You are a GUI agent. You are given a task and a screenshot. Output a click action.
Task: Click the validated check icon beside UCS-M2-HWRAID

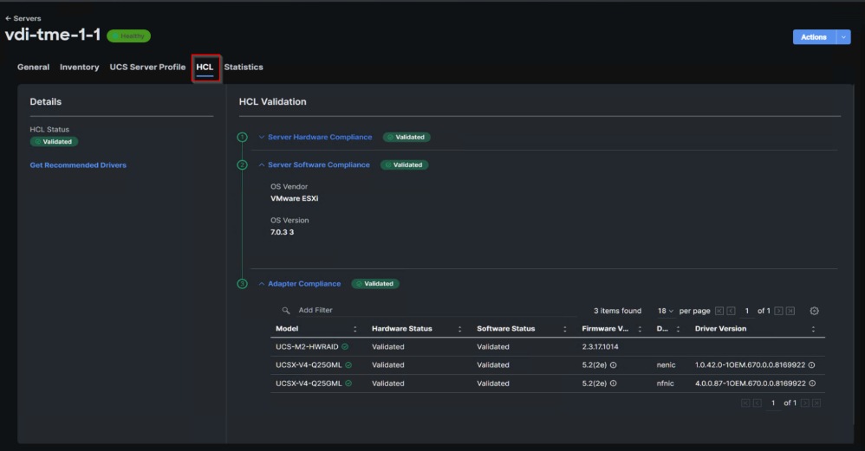(x=345, y=347)
